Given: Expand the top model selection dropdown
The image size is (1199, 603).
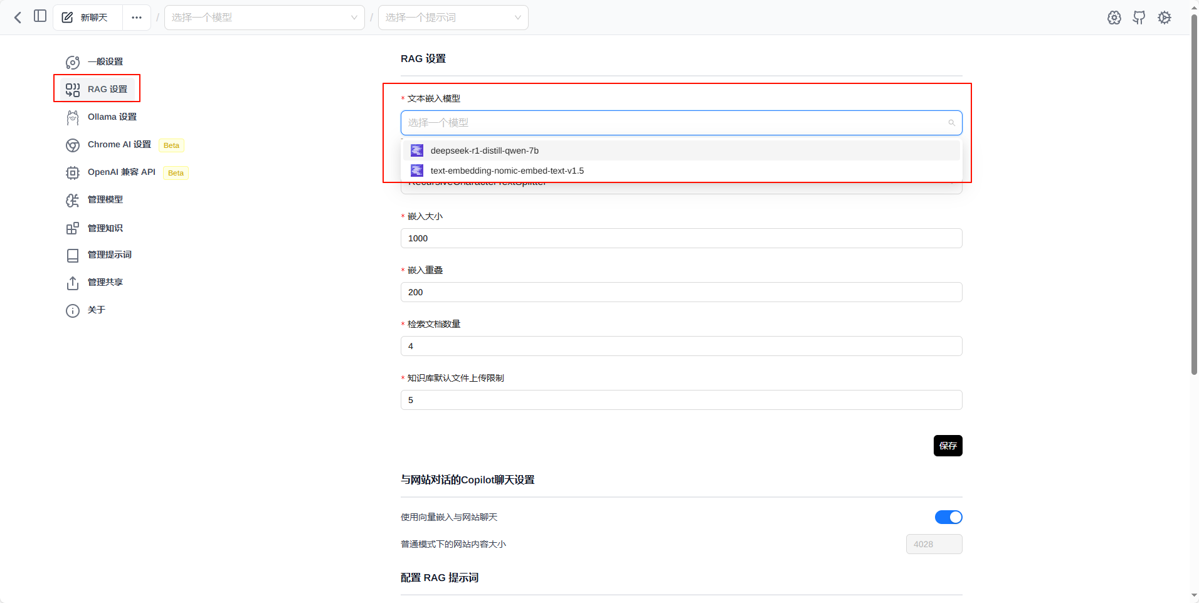Looking at the screenshot, I should [264, 18].
